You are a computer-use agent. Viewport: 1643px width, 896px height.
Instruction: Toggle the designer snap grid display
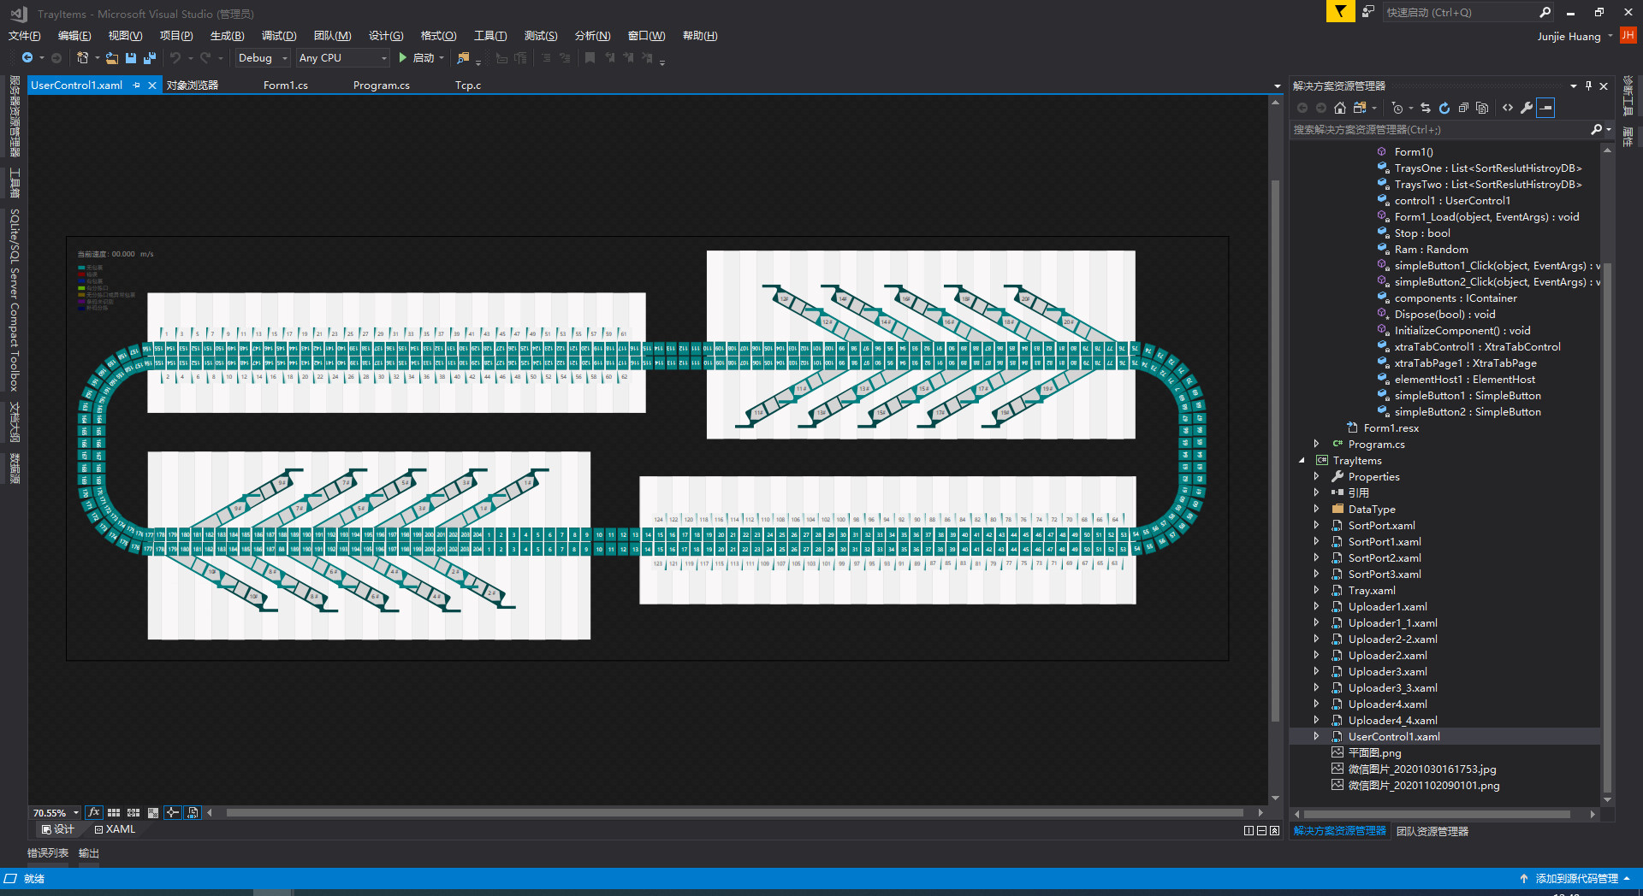(x=114, y=812)
